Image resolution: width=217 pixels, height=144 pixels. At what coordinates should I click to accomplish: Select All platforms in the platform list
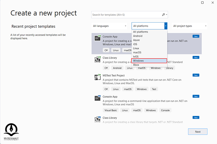[149, 32]
